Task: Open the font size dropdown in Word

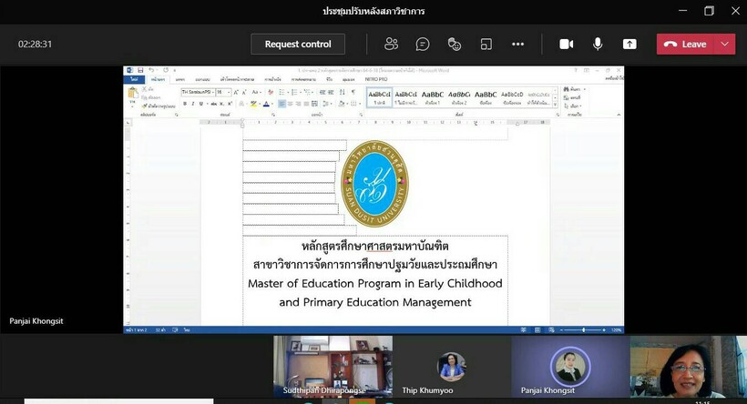Action: (x=229, y=93)
